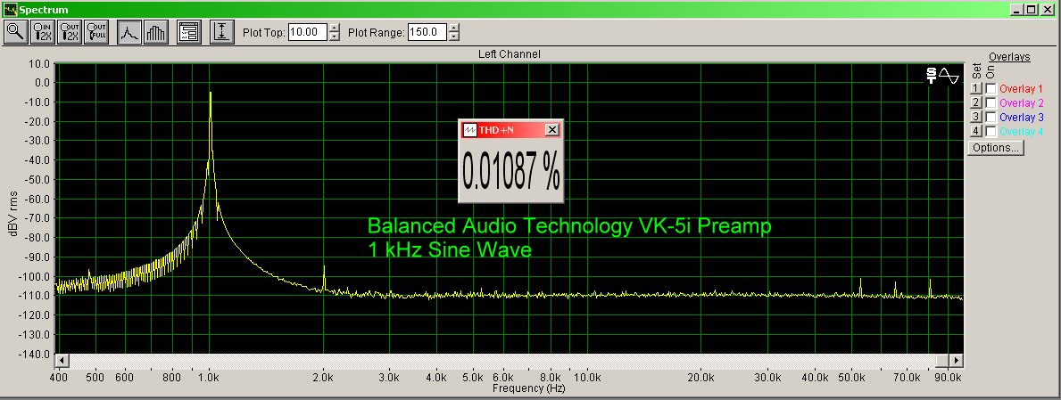Click the horizontal scrollbar track

pyautogui.click(x=509, y=360)
